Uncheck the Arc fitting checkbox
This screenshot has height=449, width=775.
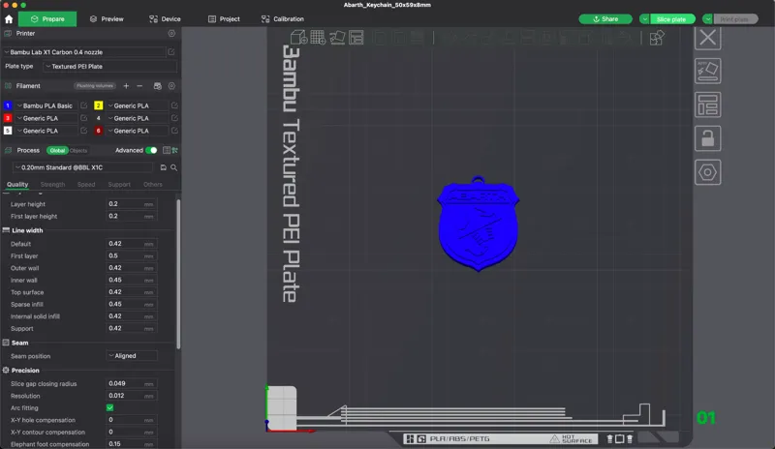pos(109,407)
